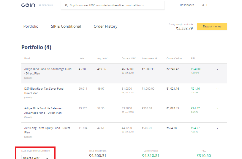This screenshot has width=242, height=159.
Task: Click the ₹24.47 P&L value
Action: click(x=195, y=108)
